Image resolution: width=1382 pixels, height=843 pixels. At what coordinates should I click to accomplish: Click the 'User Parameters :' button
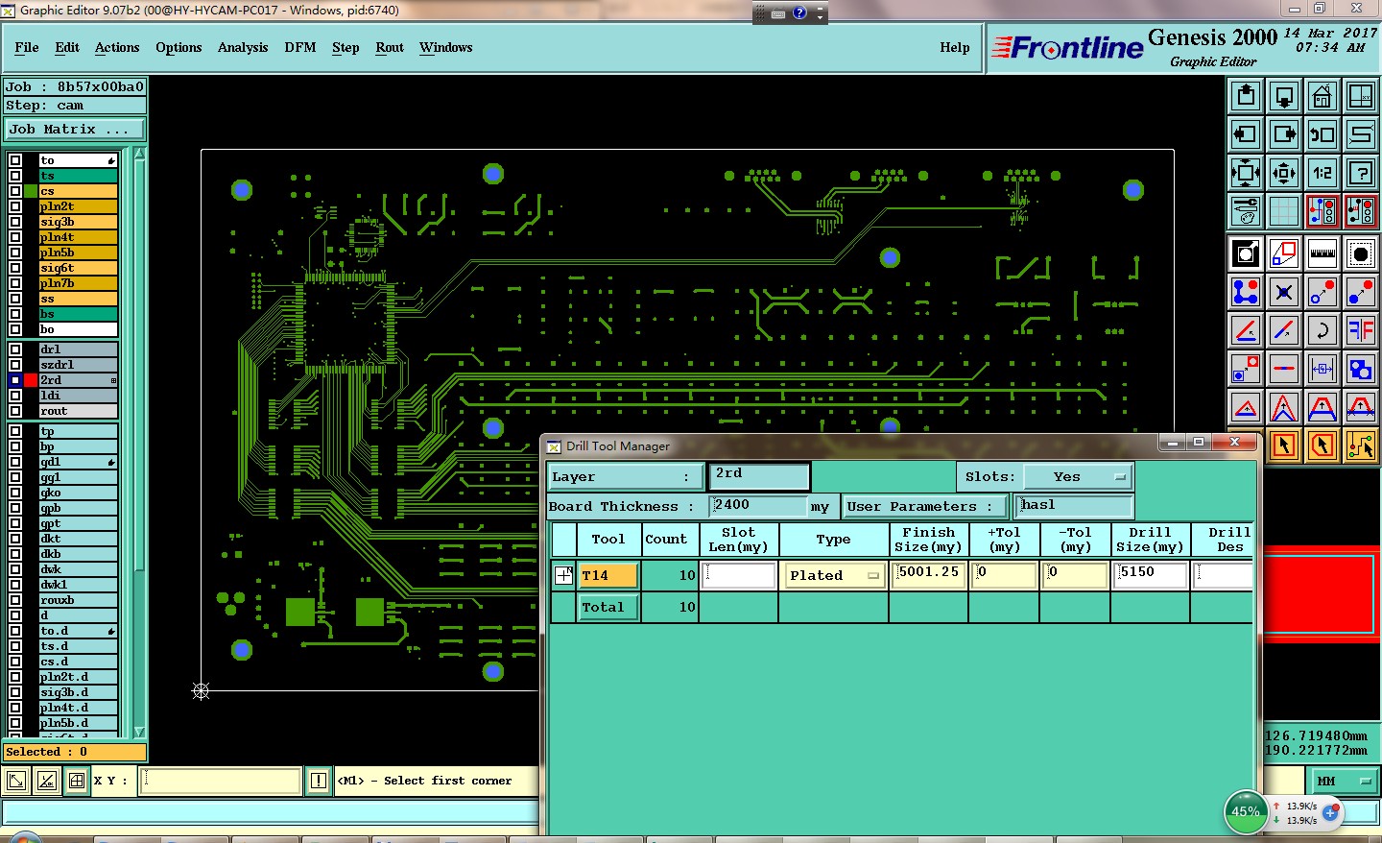925,506
